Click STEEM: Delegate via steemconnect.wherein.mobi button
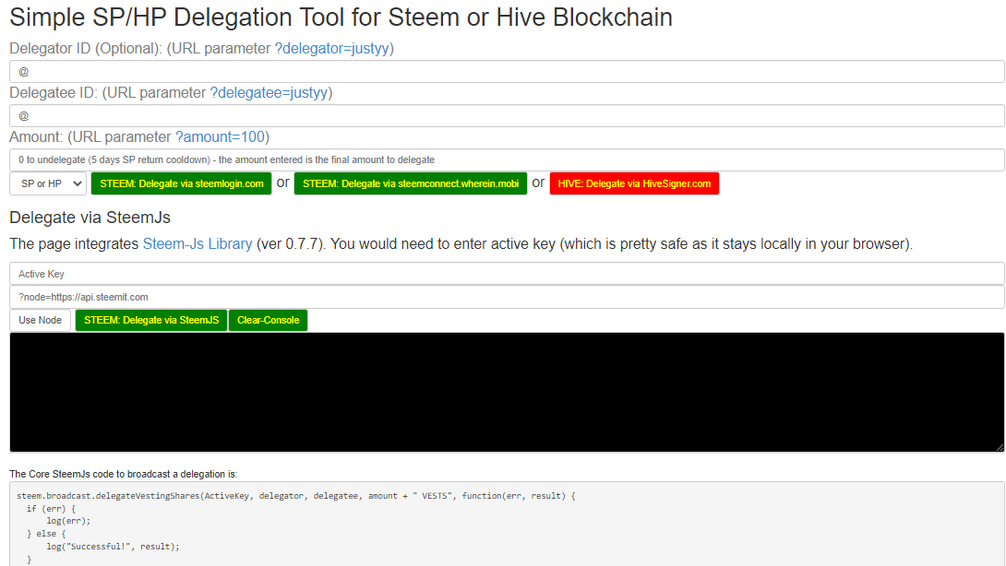Screen dimensions: 1006x566 [x=411, y=183]
